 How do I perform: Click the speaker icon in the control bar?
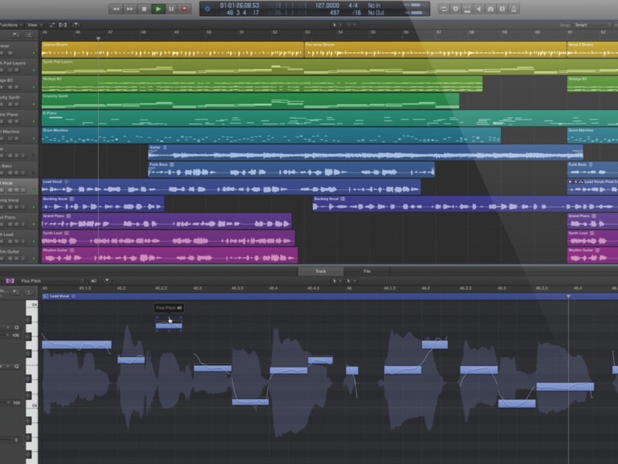479,9
